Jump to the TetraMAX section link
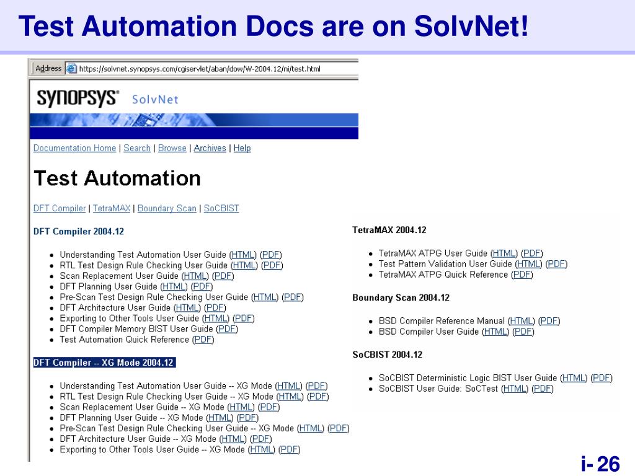 point(112,208)
